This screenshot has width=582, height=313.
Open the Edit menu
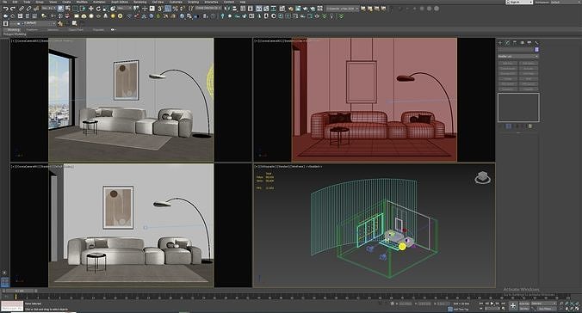coord(15,2)
